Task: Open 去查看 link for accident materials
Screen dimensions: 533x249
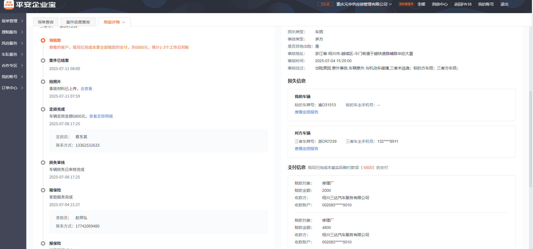Action: click(x=86, y=89)
